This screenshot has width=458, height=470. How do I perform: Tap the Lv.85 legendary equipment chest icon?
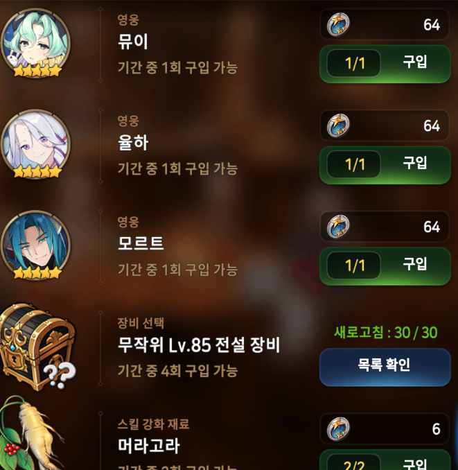click(x=37, y=347)
